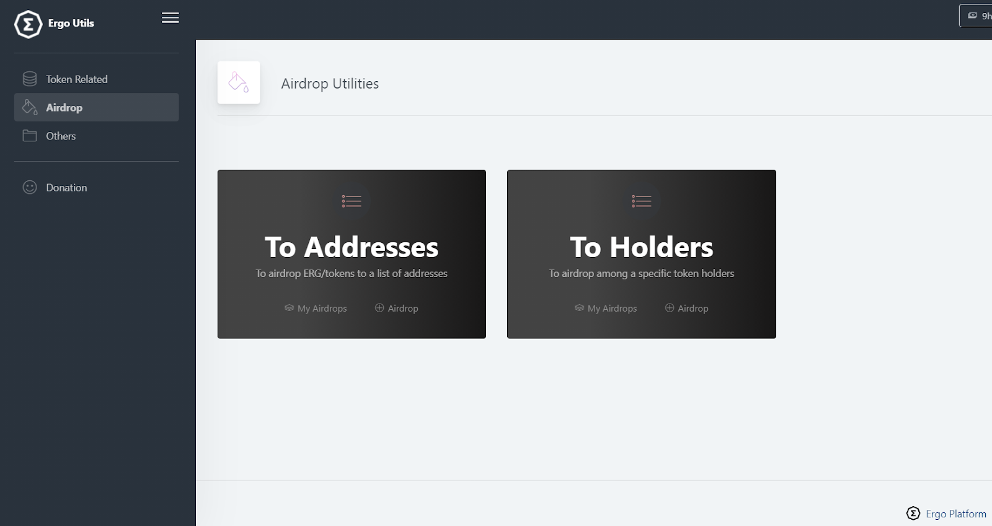Click the Airdrop Utilities header bucket icon

click(239, 82)
